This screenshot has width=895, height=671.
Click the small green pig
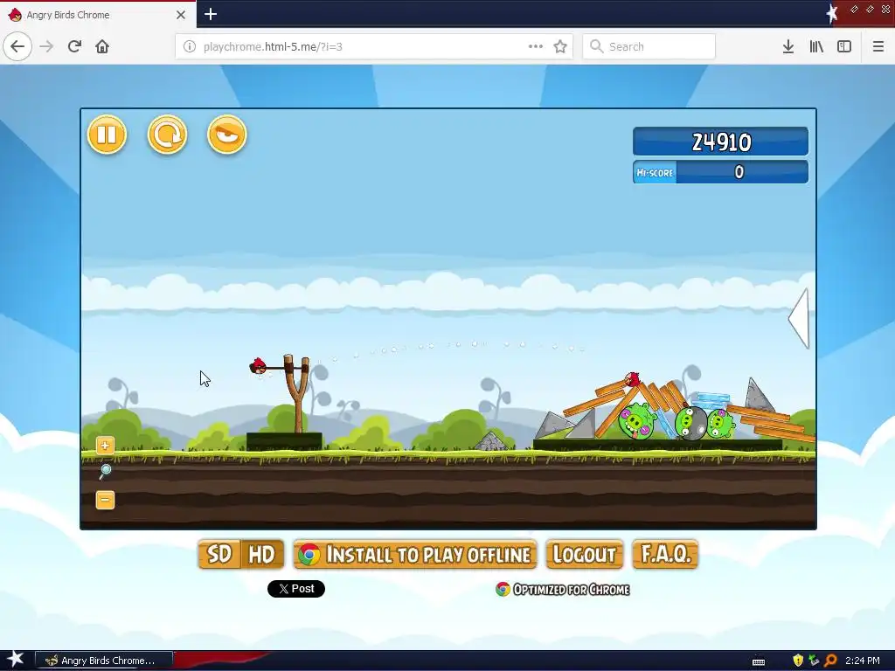pos(721,424)
